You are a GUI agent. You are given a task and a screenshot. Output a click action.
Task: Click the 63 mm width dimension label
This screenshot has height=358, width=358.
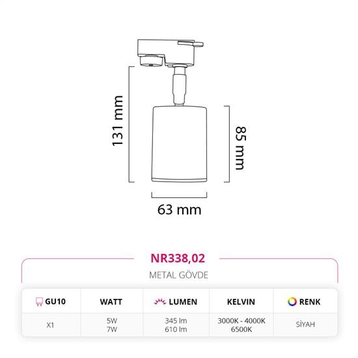(179, 210)
